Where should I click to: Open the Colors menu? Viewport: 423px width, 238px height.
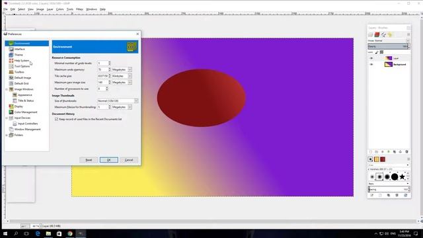[x=60, y=9]
